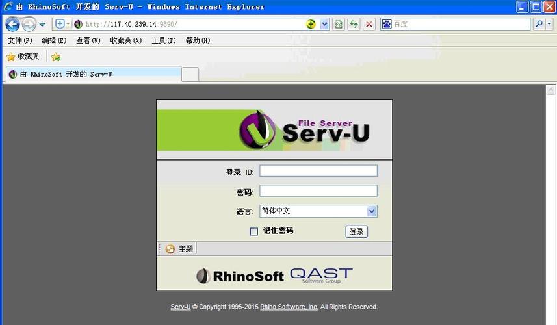Click the RhinoSoft logo at bottom
Screen dimensions: 557x325
coord(240,276)
